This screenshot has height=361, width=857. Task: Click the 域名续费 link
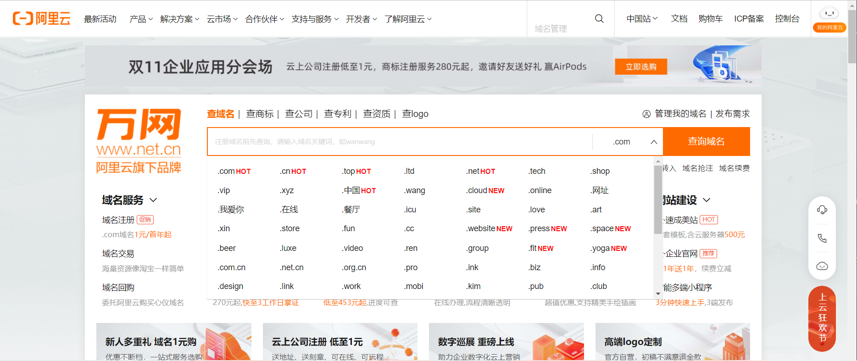[x=734, y=168]
